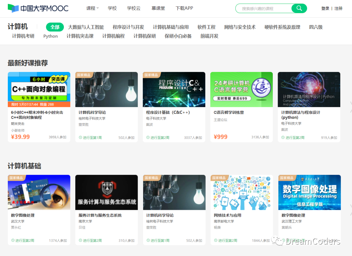The height and width of the screenshot is (256, 352).
Task: Select the 硬软件系统及原理 category
Action: tap(282, 27)
